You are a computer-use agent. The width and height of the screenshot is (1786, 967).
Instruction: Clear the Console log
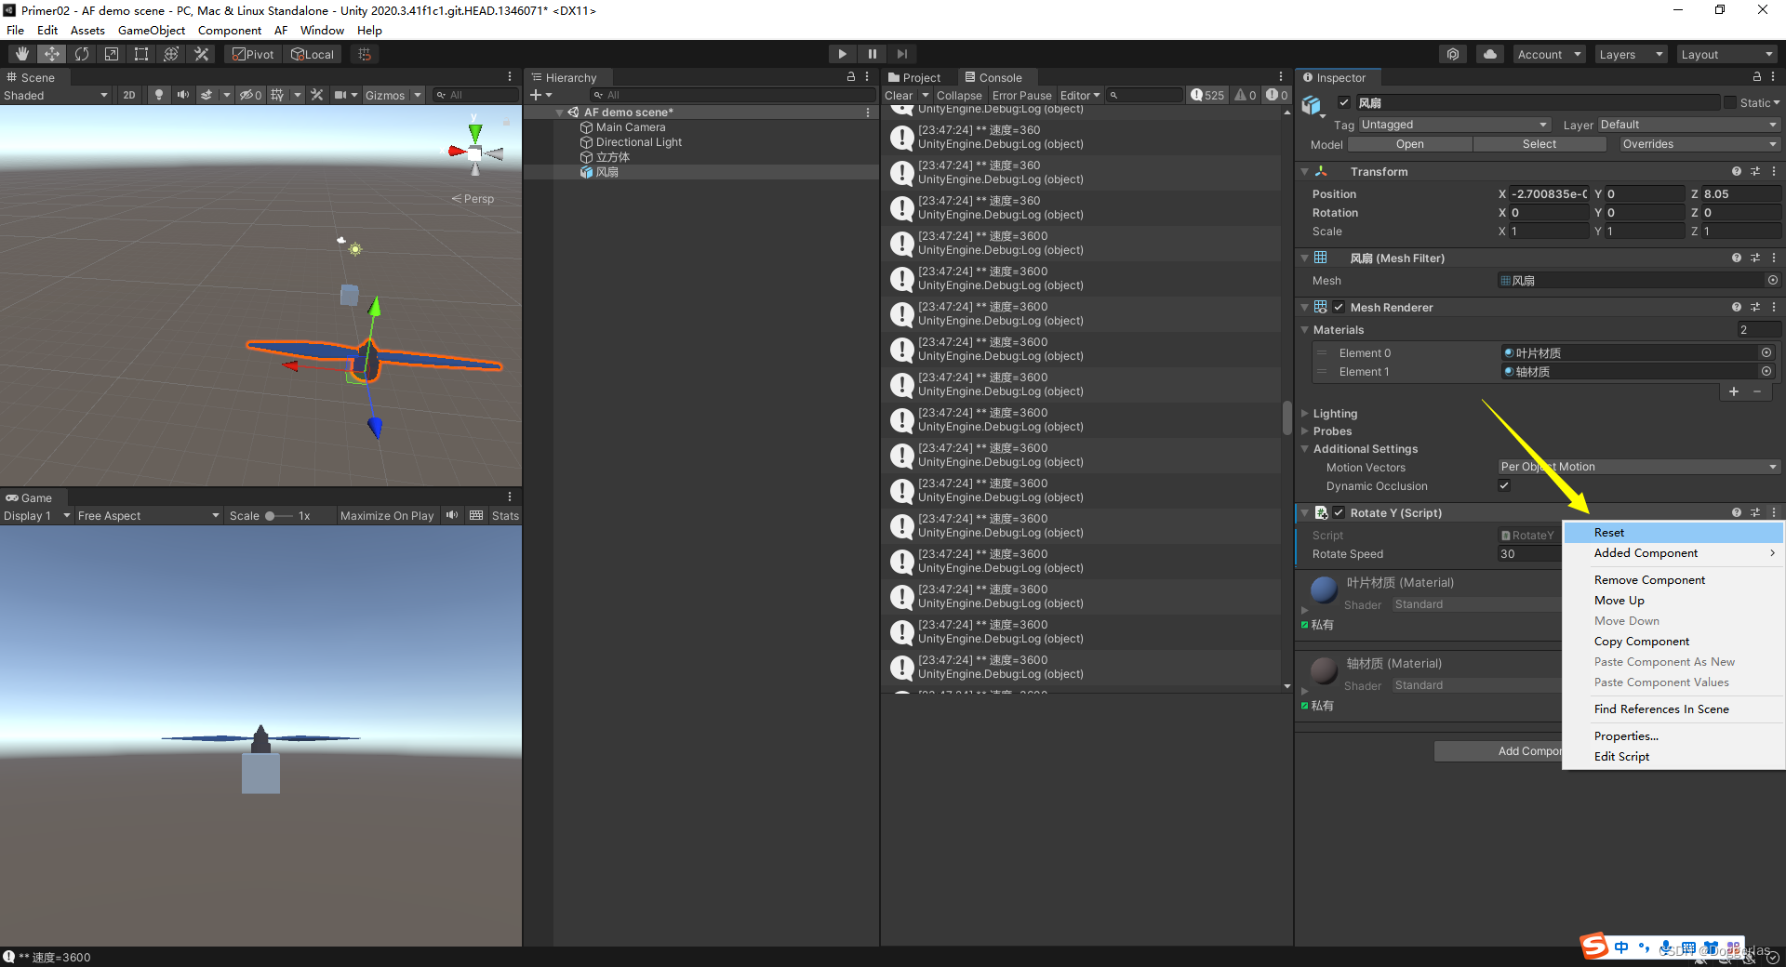coord(899,95)
